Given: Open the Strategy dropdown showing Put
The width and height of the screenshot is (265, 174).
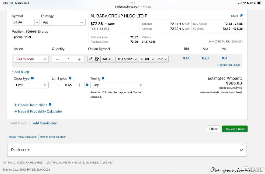Looking at the screenshot, I should click(x=63, y=23).
